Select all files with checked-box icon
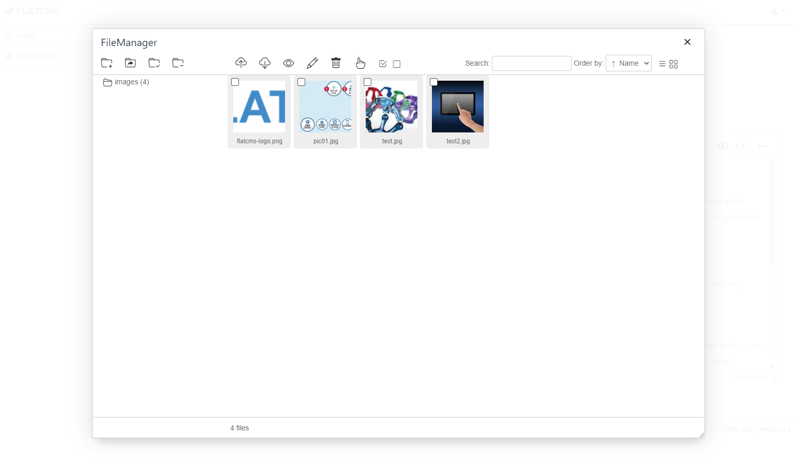The width and height of the screenshot is (794, 463). tap(383, 64)
